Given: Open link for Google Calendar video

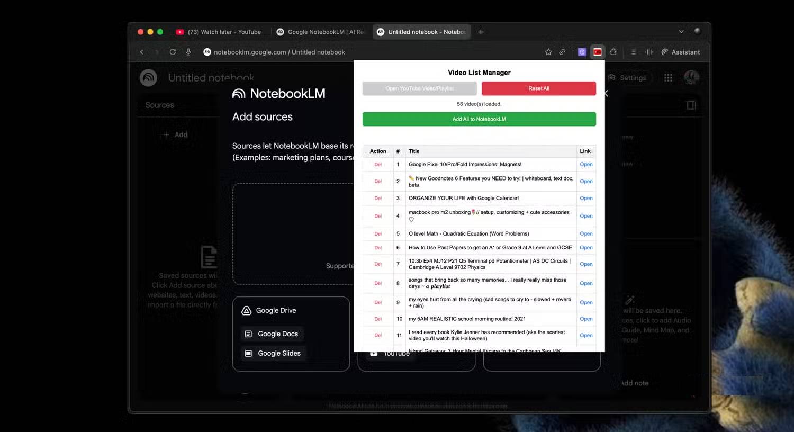Looking at the screenshot, I should pos(586,199).
